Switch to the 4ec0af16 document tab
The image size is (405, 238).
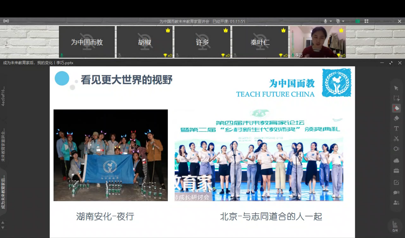coord(3,96)
